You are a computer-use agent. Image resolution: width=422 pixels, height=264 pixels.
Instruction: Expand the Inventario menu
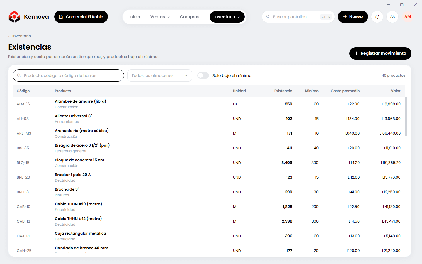(227, 17)
